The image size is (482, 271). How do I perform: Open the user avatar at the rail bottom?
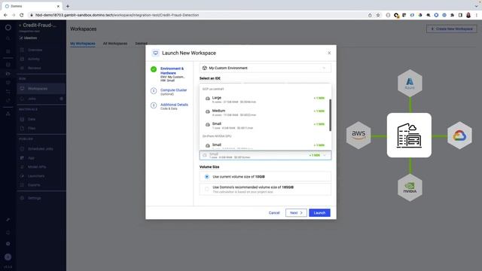pyautogui.click(x=8, y=257)
